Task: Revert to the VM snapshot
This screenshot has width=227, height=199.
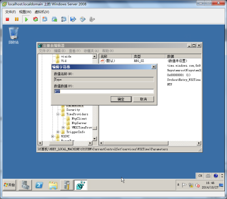Action: point(54,19)
